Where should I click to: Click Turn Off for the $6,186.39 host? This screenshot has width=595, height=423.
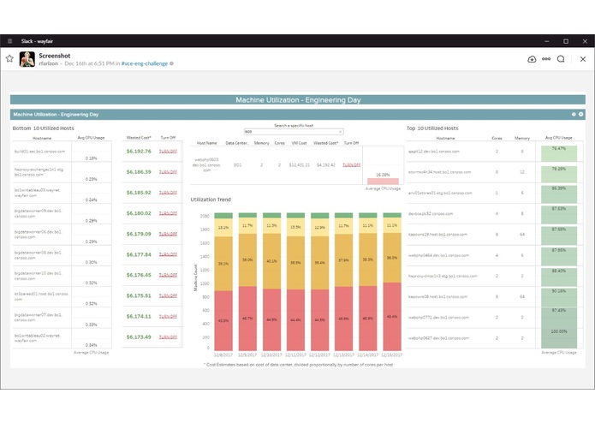[168, 172]
